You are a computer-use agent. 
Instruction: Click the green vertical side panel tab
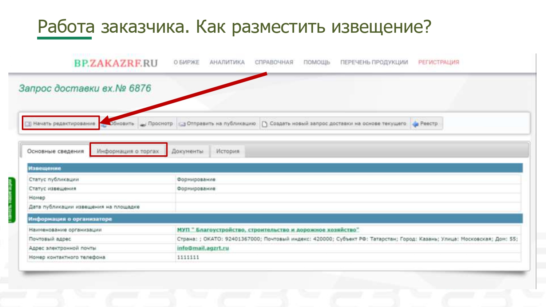(x=12, y=200)
